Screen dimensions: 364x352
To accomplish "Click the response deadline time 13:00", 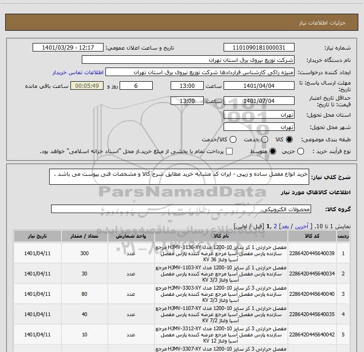I will click(187, 86).
